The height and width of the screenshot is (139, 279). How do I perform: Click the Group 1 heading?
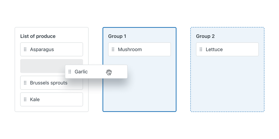click(117, 36)
